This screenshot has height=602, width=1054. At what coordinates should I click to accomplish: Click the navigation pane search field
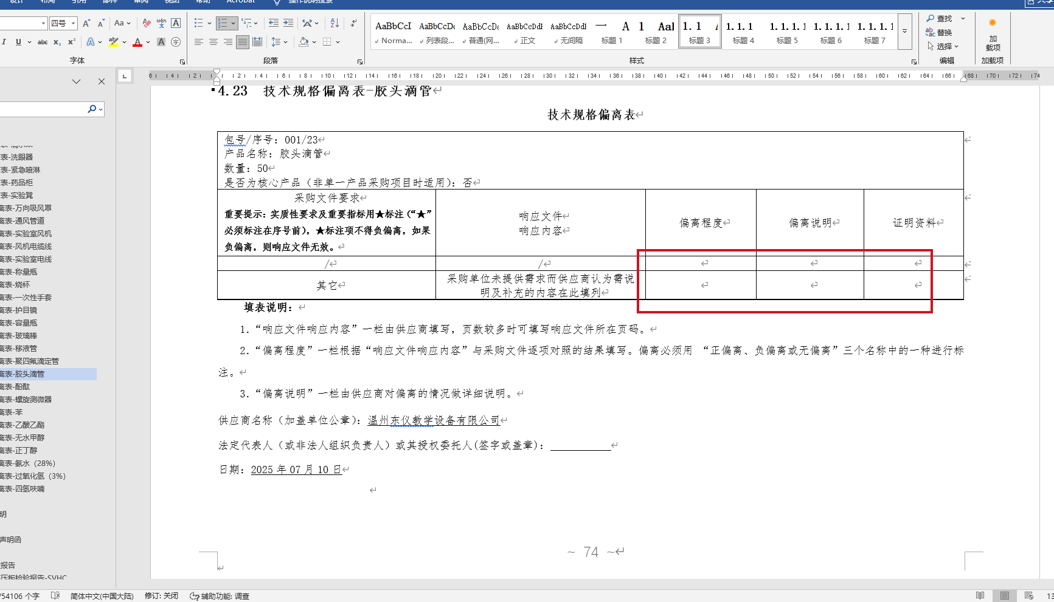pyautogui.click(x=43, y=109)
